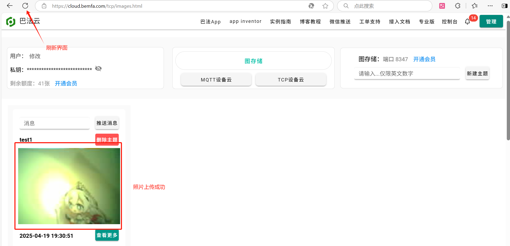Reload the page with the refresh icon
This screenshot has width=510, height=246.
point(25,6)
